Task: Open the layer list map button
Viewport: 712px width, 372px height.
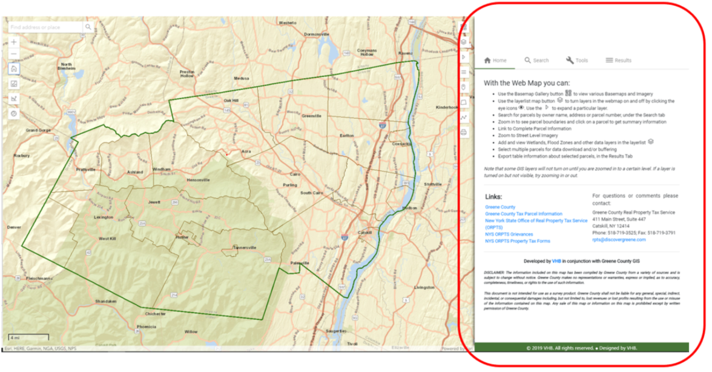Action: (x=464, y=42)
